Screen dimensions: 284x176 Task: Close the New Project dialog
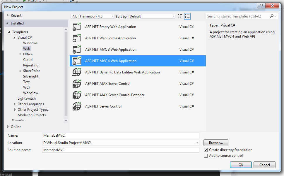[x=272, y=6]
